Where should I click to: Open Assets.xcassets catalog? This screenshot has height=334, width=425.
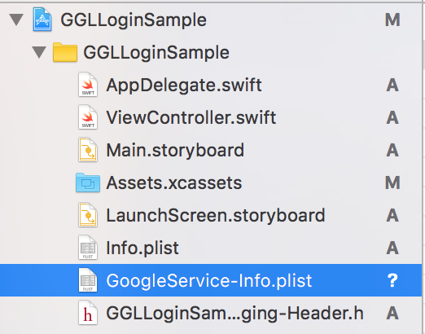[174, 182]
